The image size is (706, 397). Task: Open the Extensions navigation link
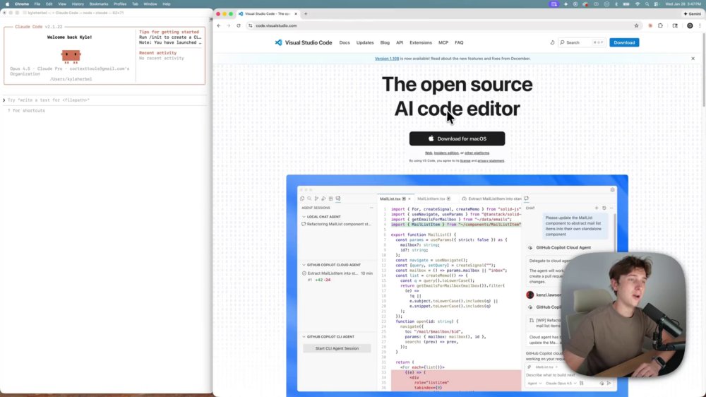click(x=421, y=42)
